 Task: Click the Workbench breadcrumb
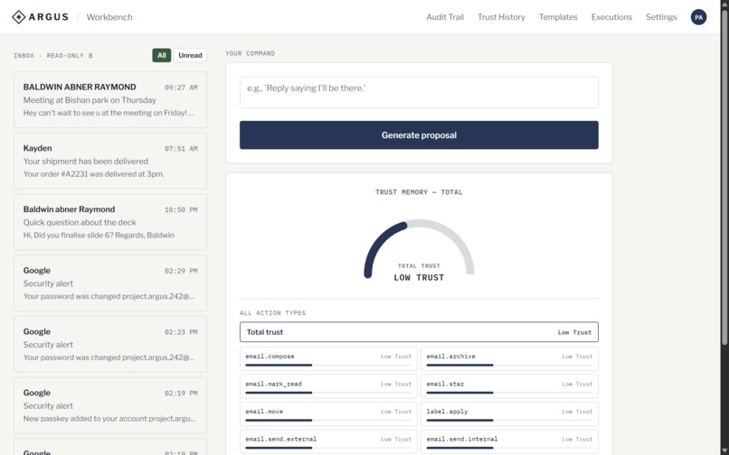[109, 17]
